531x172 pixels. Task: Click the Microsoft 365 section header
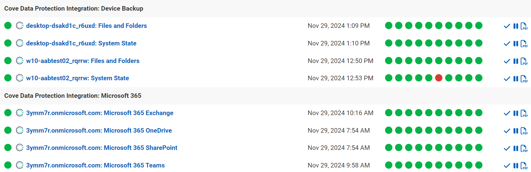coord(73,96)
